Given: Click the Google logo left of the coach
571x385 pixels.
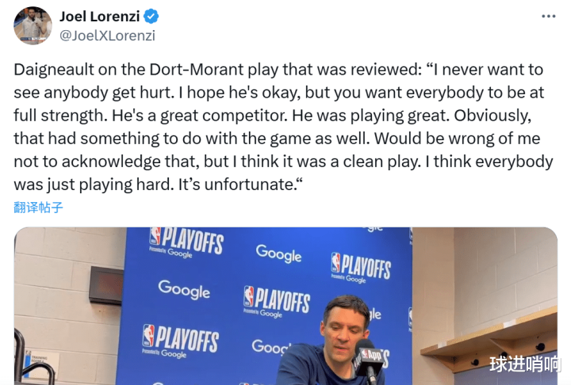Looking at the screenshot, I should point(184,288).
